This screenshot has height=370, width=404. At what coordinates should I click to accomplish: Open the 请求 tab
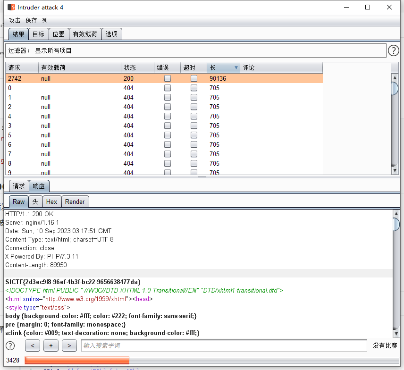click(19, 186)
